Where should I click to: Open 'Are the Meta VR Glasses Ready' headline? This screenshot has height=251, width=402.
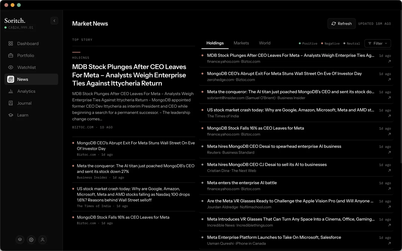tap(290, 201)
